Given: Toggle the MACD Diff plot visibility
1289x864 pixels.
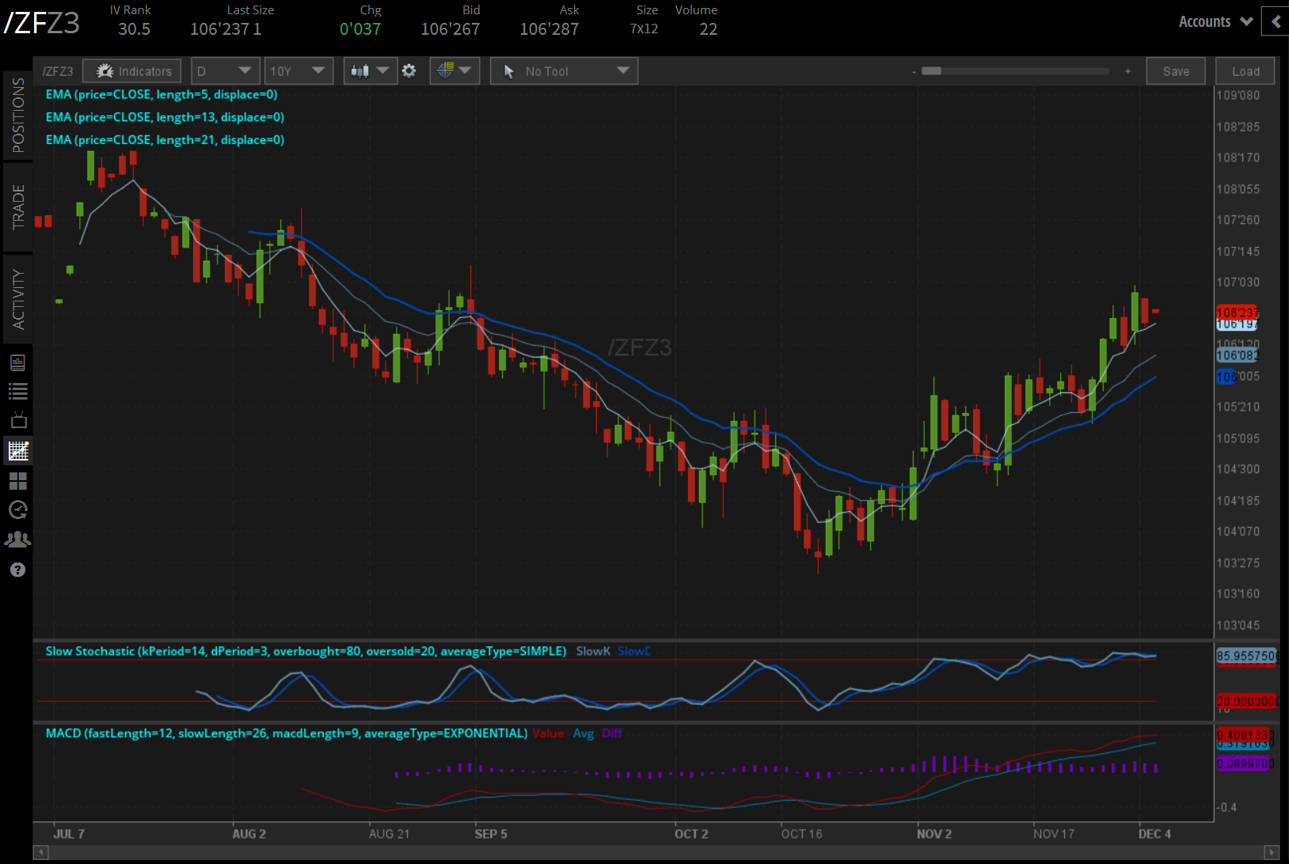Looking at the screenshot, I should 611,733.
